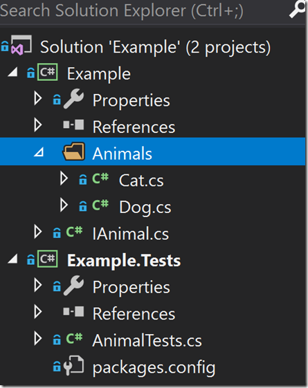308x388 pixels.
Task: Select AnimalTests.cs file
Action: pos(147,340)
